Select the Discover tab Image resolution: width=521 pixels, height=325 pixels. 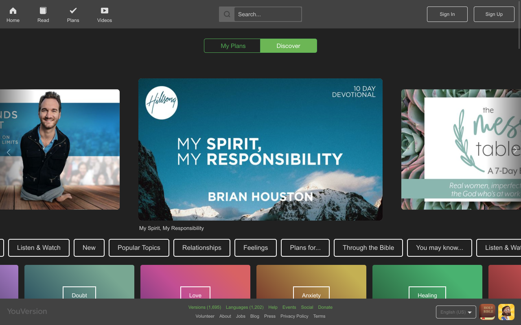point(289,46)
